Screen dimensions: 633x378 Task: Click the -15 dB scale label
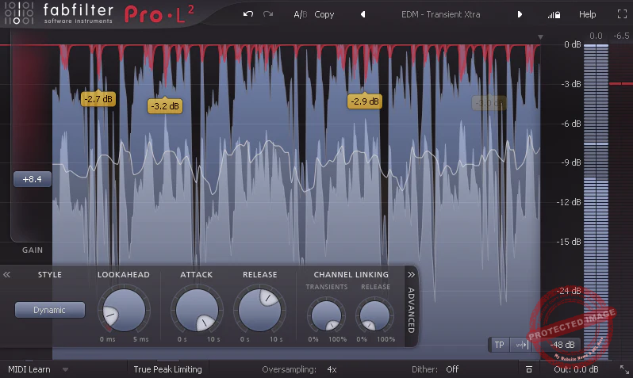569,242
